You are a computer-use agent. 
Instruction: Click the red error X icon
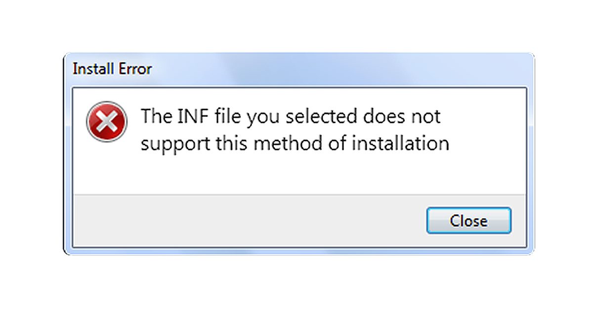(107, 121)
